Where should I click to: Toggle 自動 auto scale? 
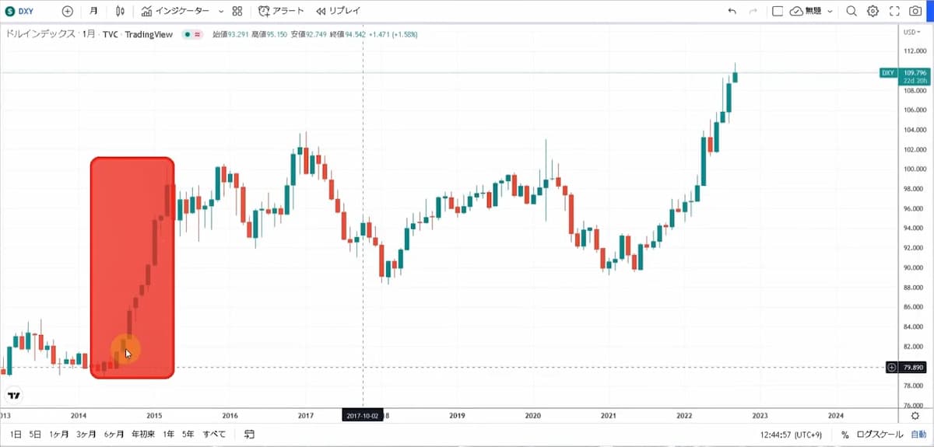(x=918, y=435)
